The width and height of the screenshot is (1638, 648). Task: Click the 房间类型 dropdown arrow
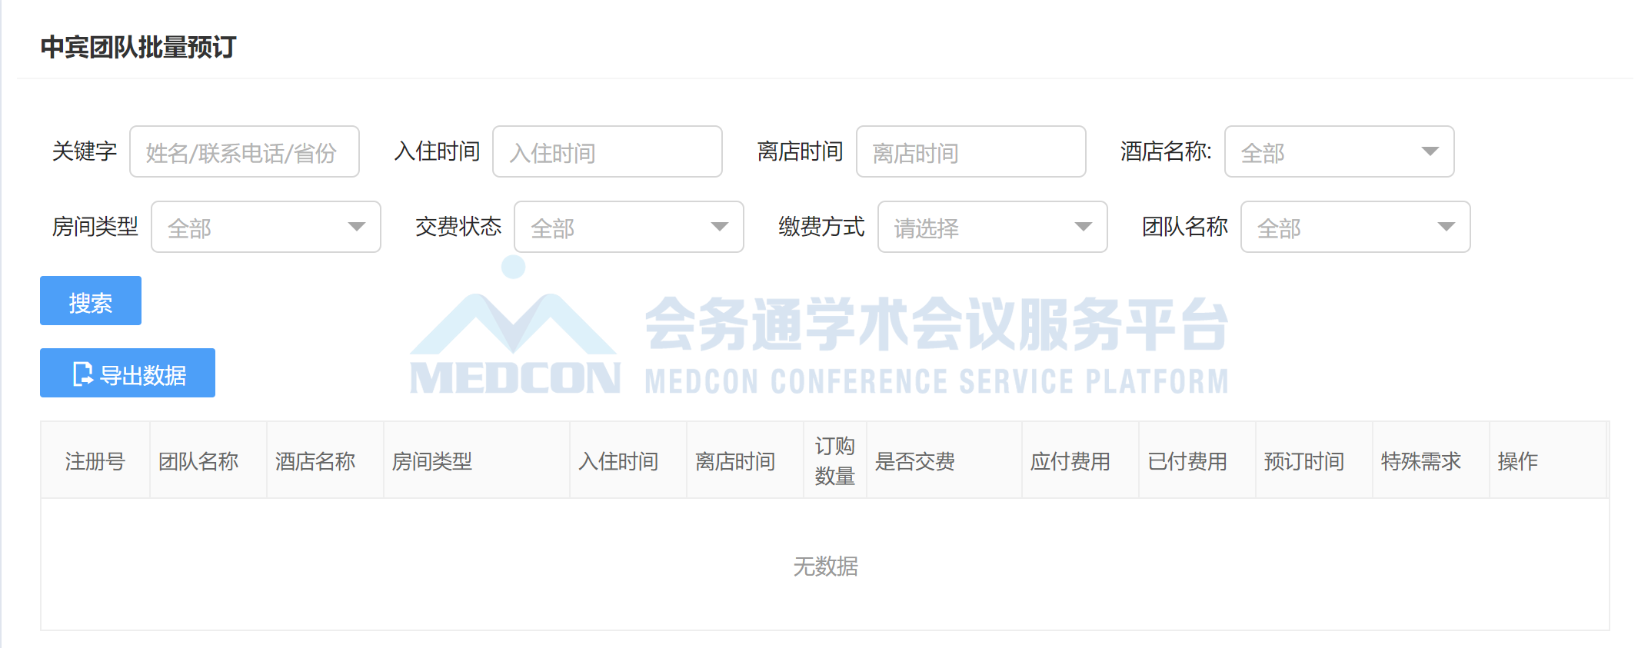(357, 227)
